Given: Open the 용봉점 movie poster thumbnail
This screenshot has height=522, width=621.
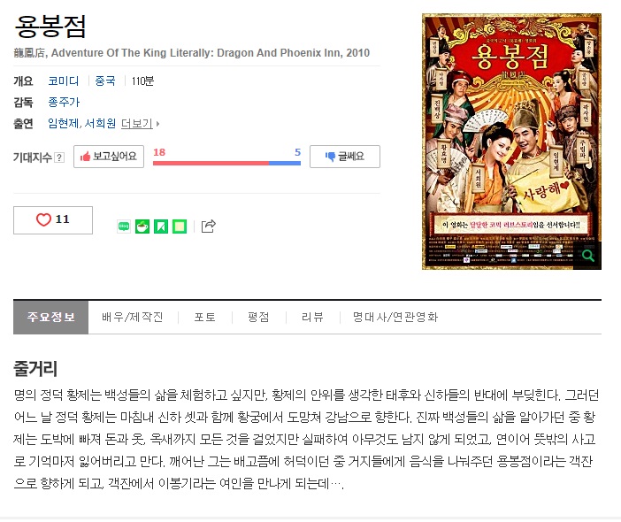Looking at the screenshot, I should [511, 142].
